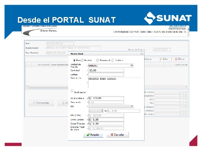The width and height of the screenshot is (202, 151).
Task: Click the table's left scroll arrow
Action: click(27, 87)
